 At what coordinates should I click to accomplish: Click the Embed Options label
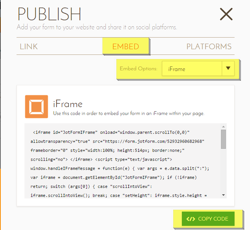(x=138, y=69)
